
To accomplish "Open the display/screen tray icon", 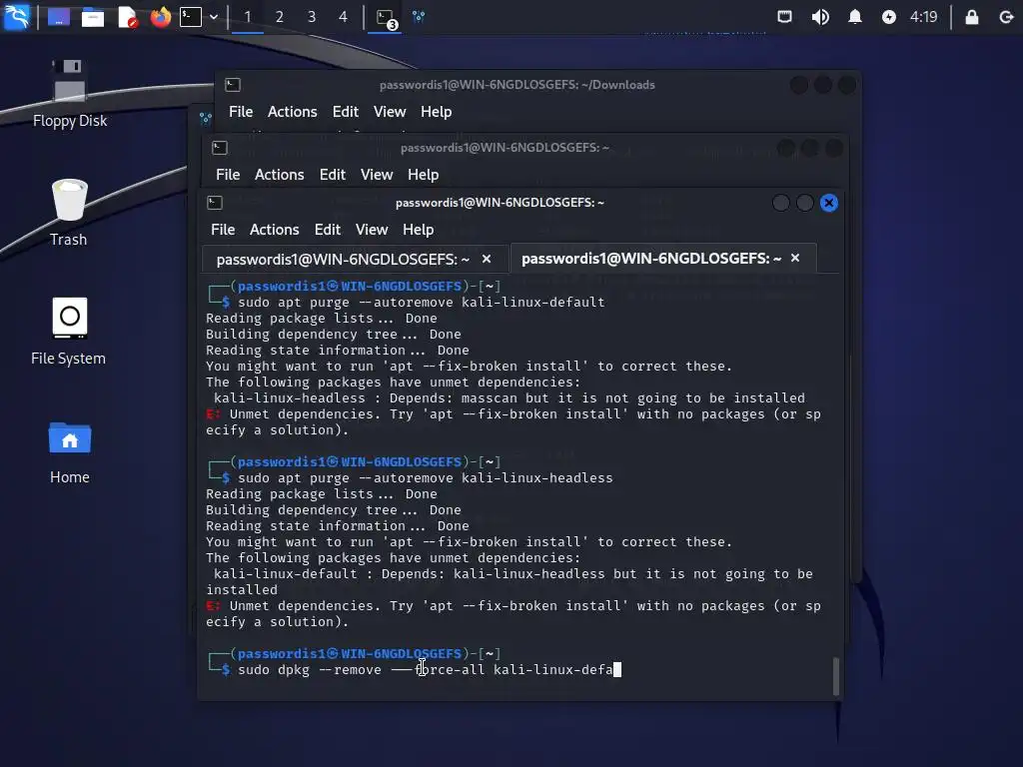I will click(785, 17).
